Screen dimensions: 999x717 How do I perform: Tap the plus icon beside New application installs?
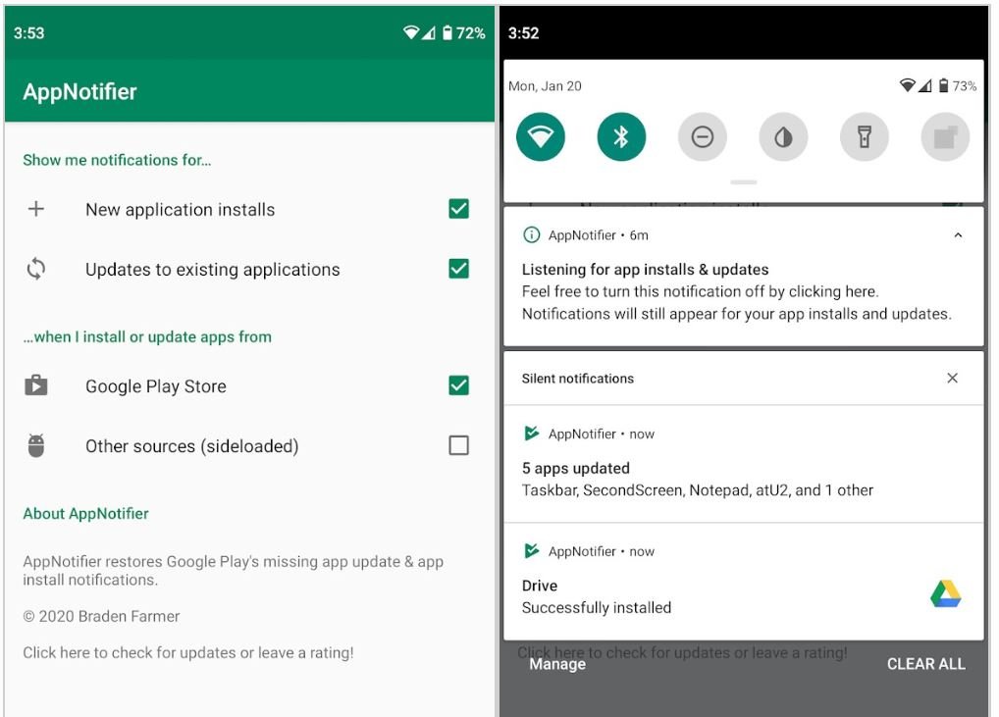36,209
